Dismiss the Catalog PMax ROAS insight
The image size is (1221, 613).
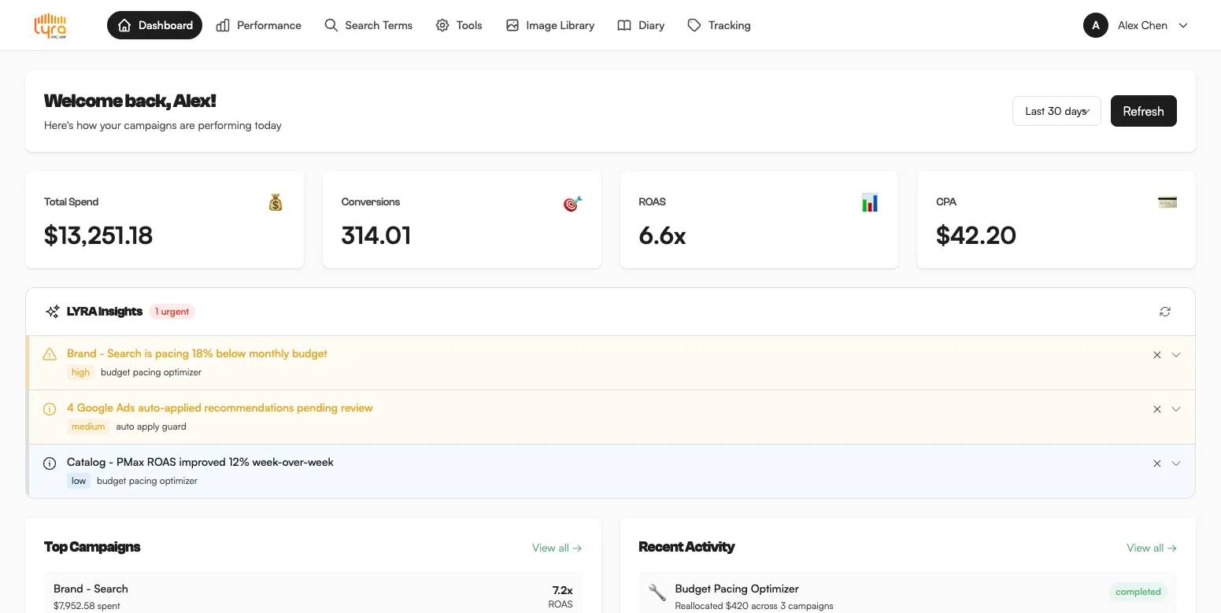[1156, 463]
